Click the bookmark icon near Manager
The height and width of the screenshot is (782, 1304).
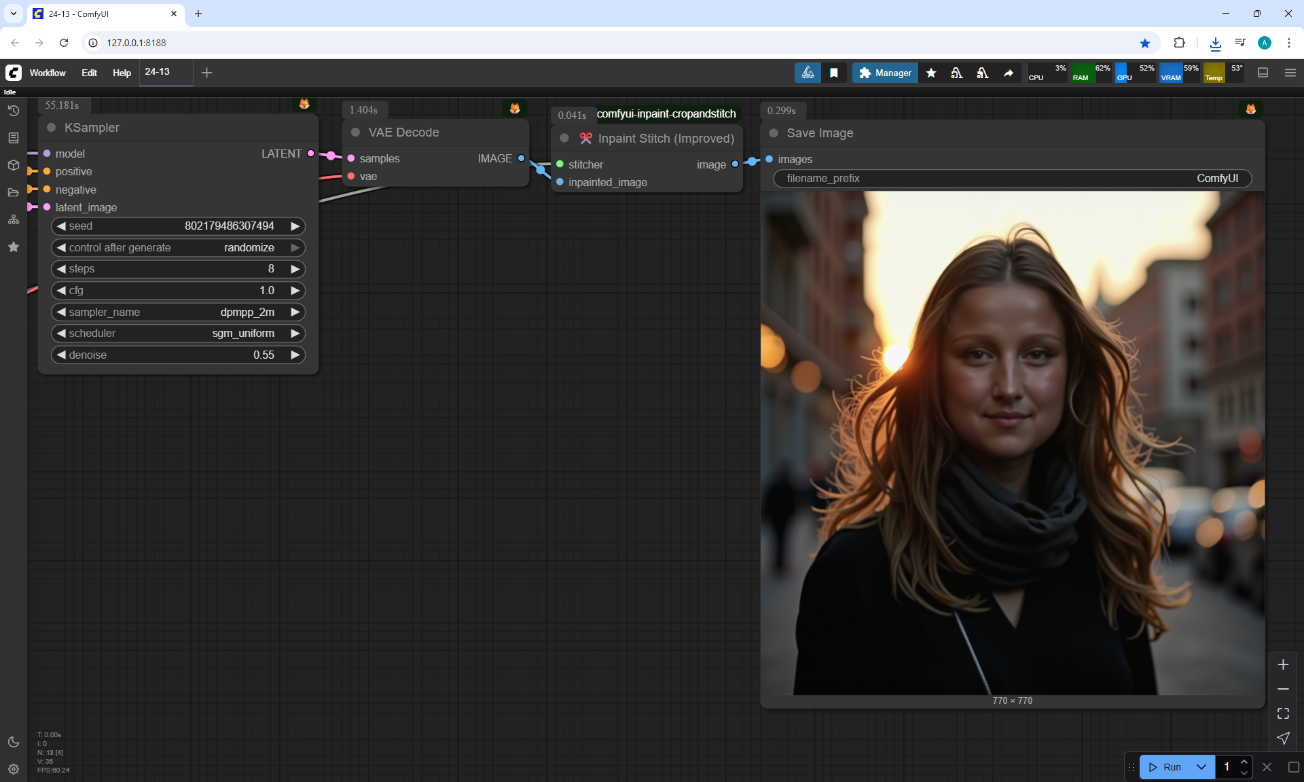tap(834, 73)
